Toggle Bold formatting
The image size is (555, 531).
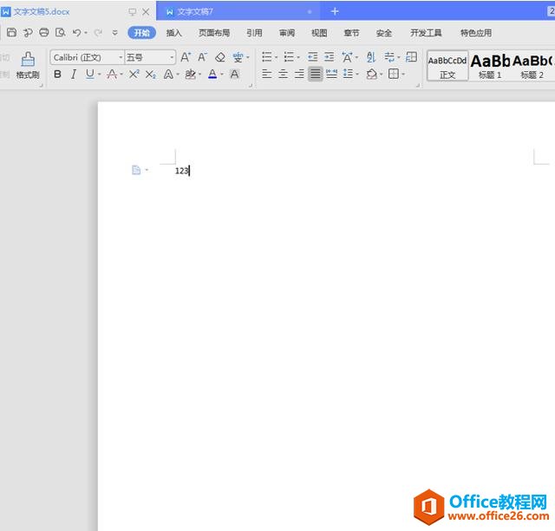click(58, 74)
